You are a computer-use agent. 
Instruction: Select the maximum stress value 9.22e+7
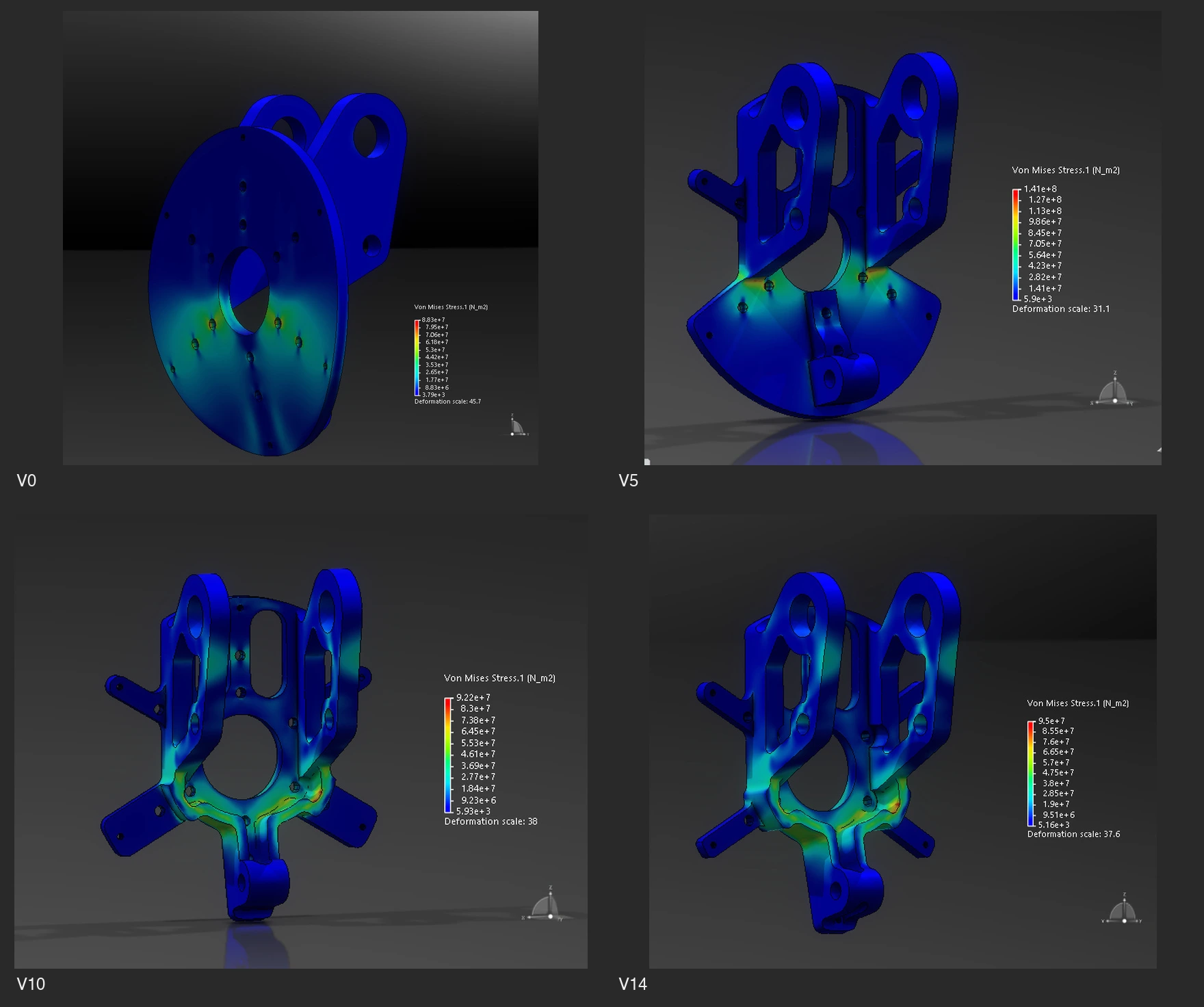click(473, 698)
